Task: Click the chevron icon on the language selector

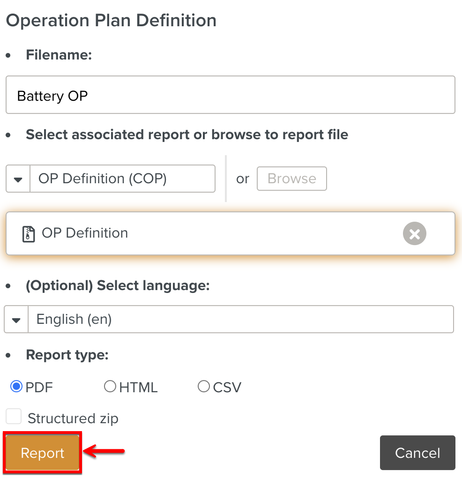Action: pyautogui.click(x=15, y=319)
